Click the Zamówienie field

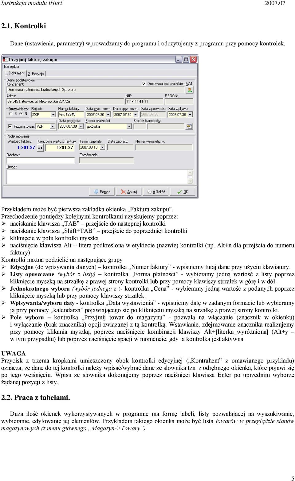[x=106, y=161]
